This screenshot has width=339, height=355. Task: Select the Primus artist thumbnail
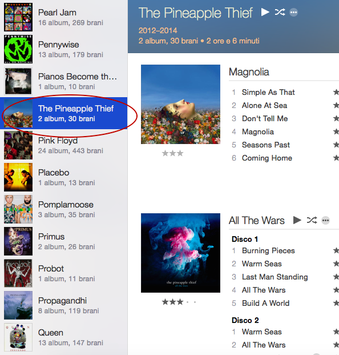pos(18,241)
